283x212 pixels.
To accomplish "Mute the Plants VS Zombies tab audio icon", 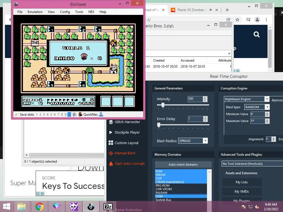I will (211, 10).
